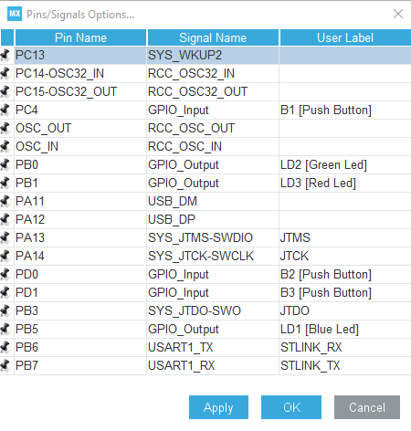Toggle the pin icon for PB3 row
The image size is (411, 431).
tap(5, 310)
